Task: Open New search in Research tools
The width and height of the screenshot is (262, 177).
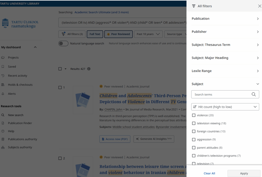Action: click(x=16, y=115)
